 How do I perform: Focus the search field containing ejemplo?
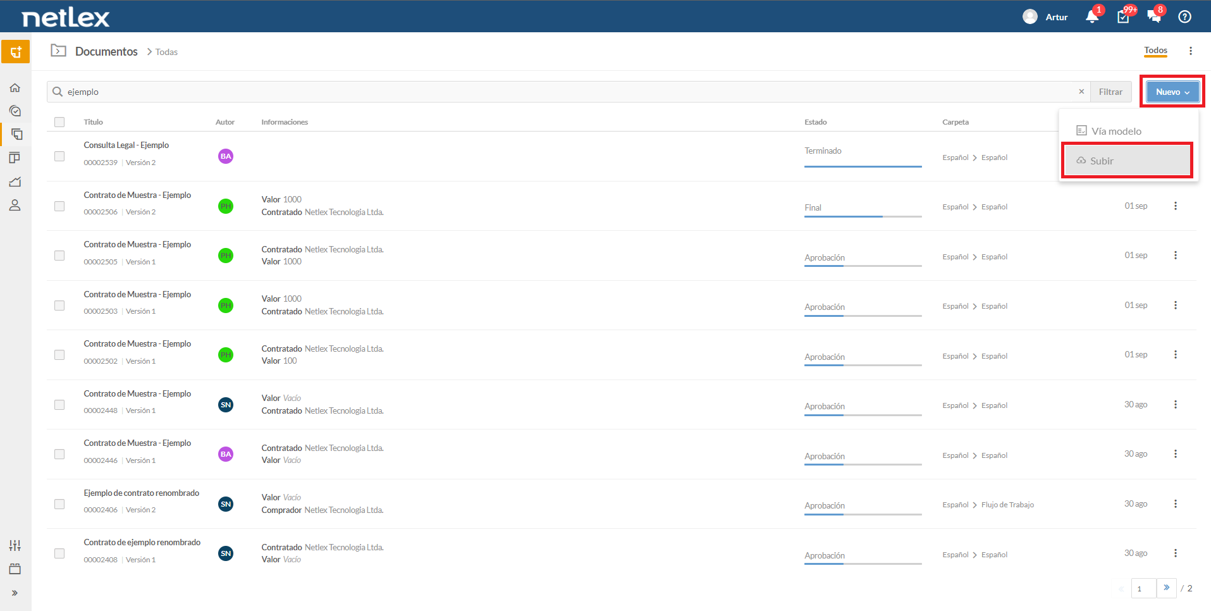click(x=569, y=92)
